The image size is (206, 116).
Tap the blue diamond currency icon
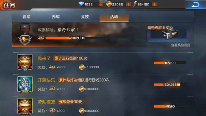[81, 4]
